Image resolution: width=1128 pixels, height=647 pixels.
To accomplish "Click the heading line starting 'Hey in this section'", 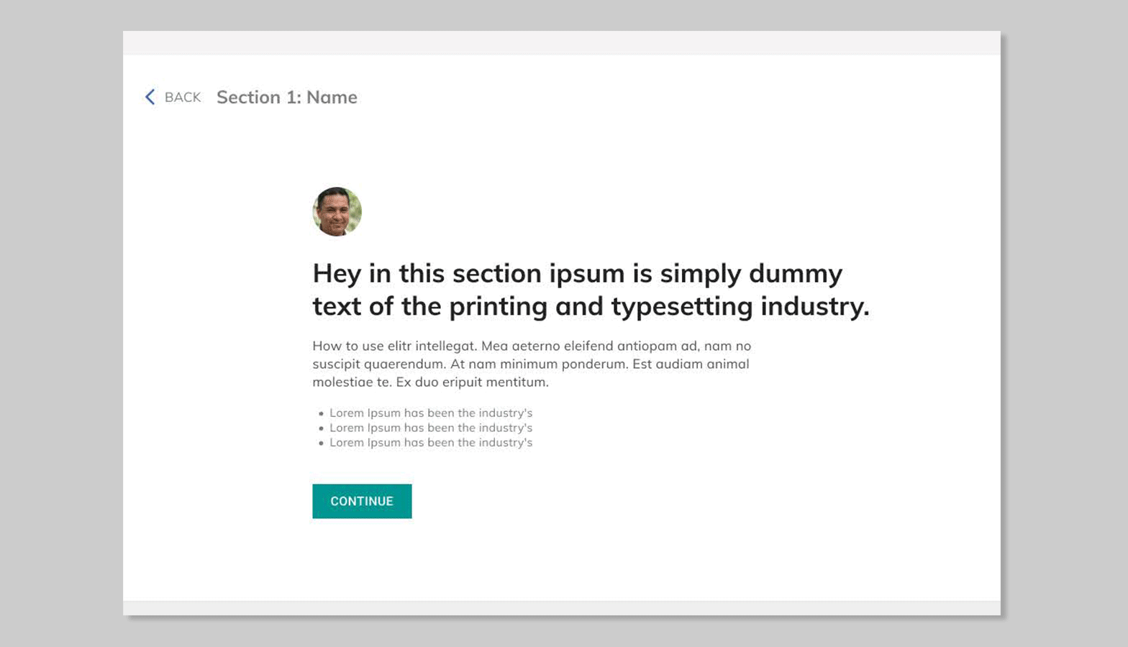I will pyautogui.click(x=576, y=274).
